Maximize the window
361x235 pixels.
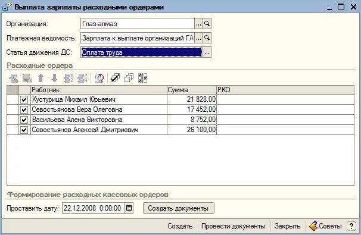[x=341, y=7]
